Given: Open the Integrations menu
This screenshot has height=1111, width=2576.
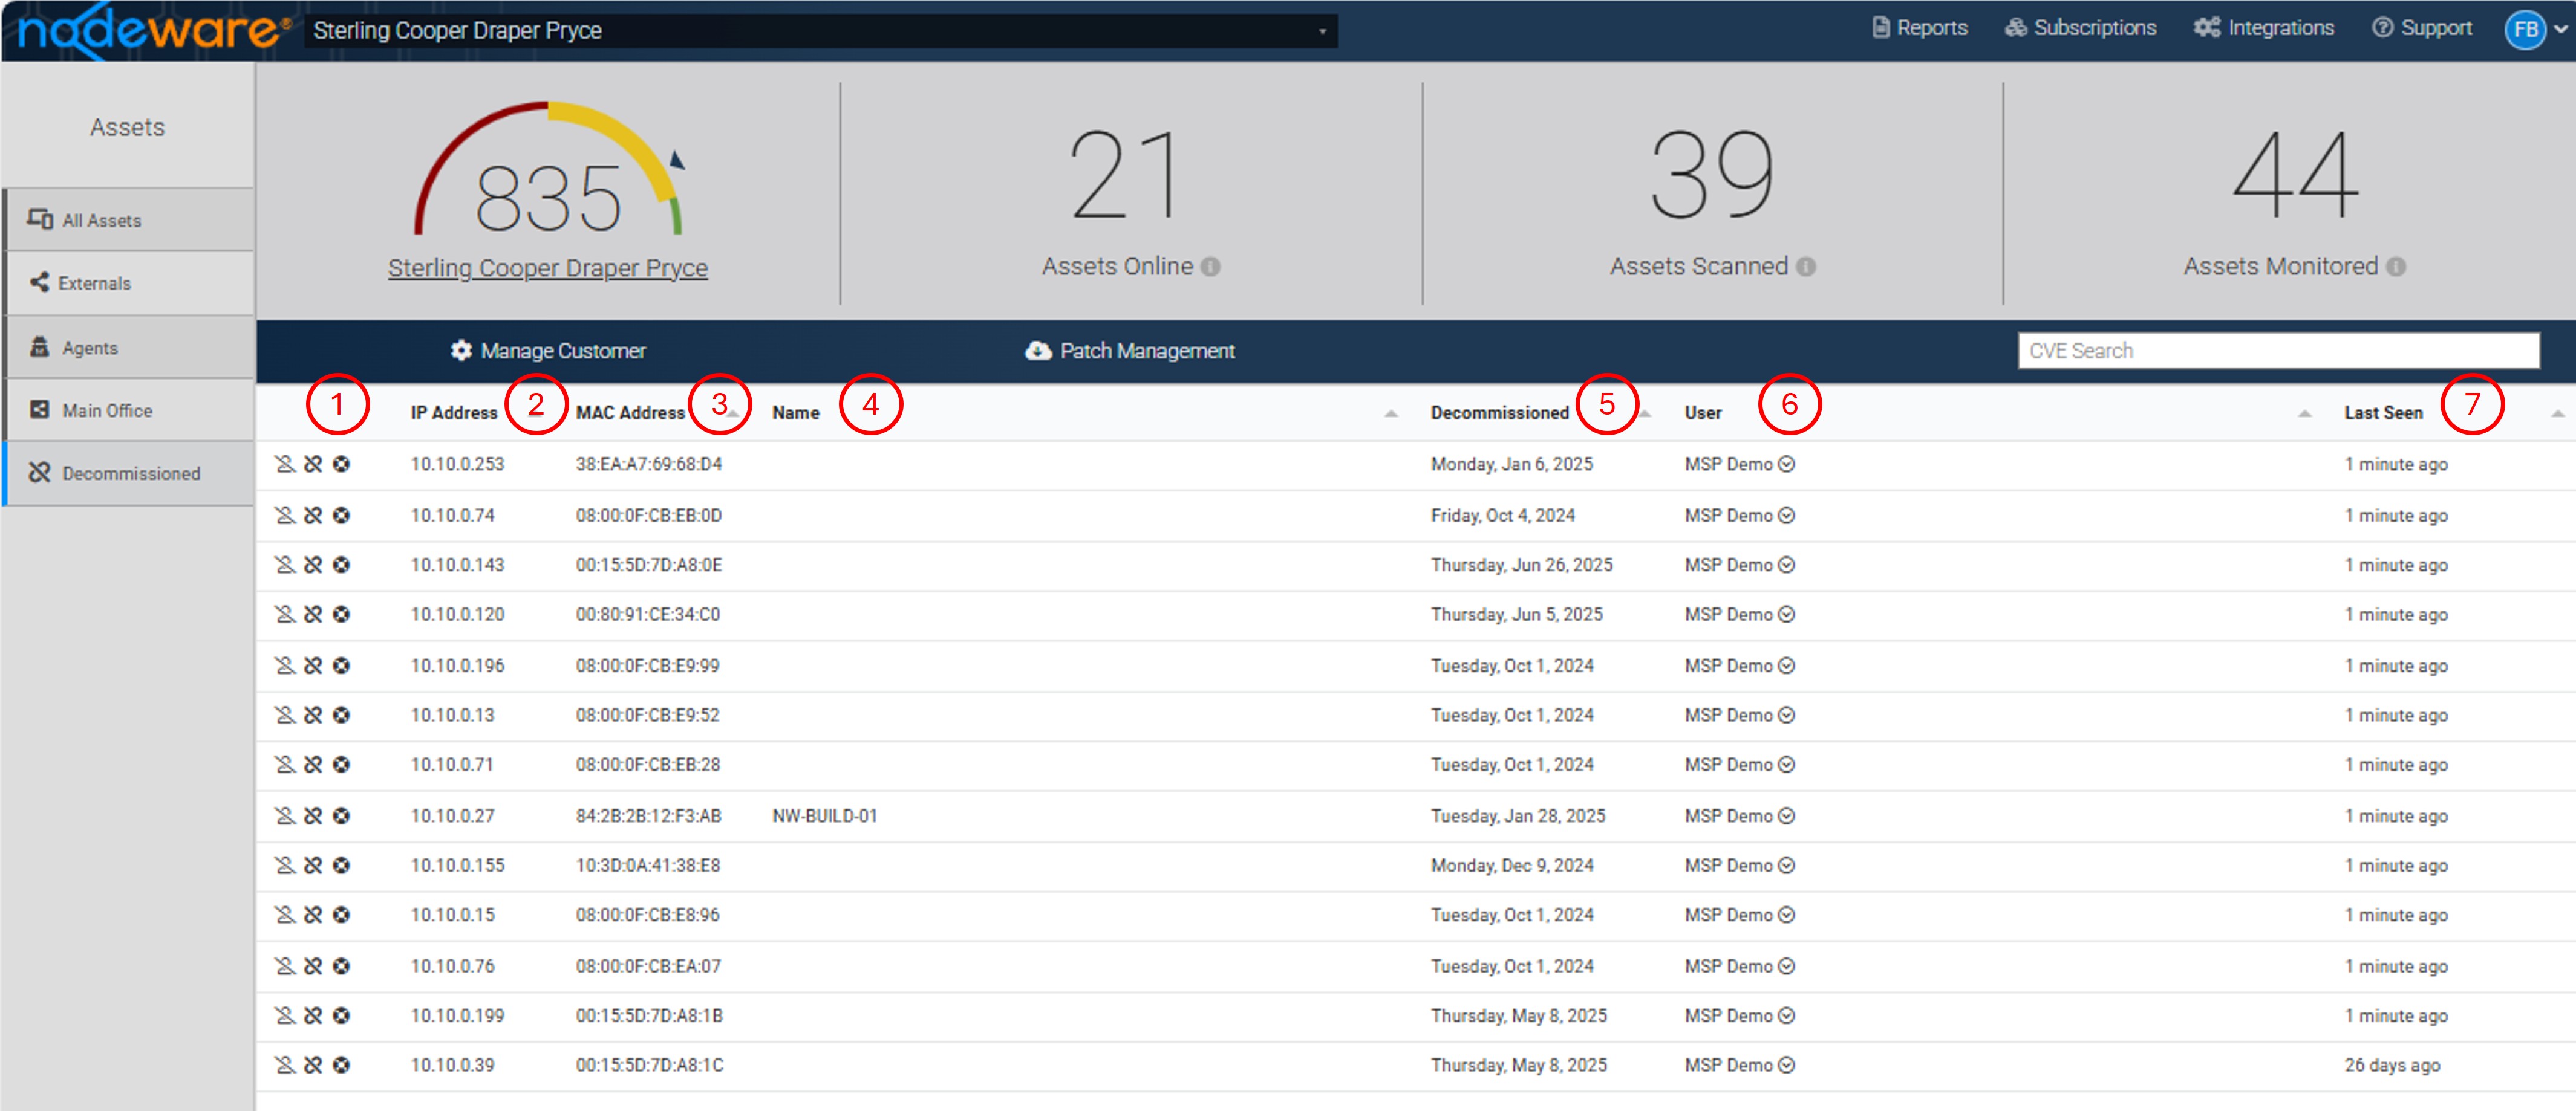Looking at the screenshot, I should click(2264, 28).
